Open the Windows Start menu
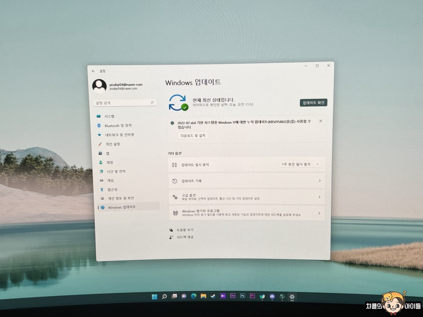The width and height of the screenshot is (423, 317). (x=155, y=296)
